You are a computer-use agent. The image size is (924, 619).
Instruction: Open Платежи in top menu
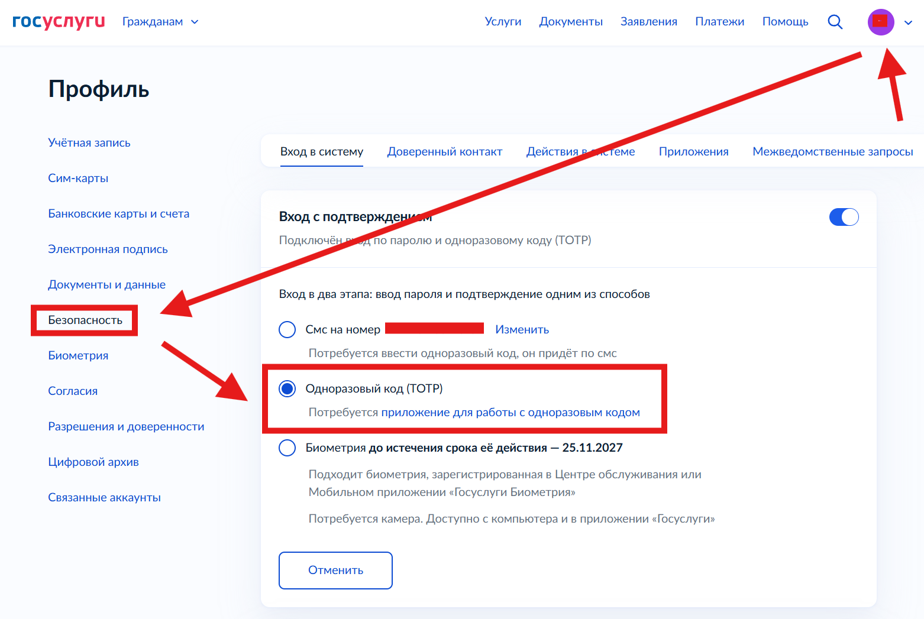719,22
